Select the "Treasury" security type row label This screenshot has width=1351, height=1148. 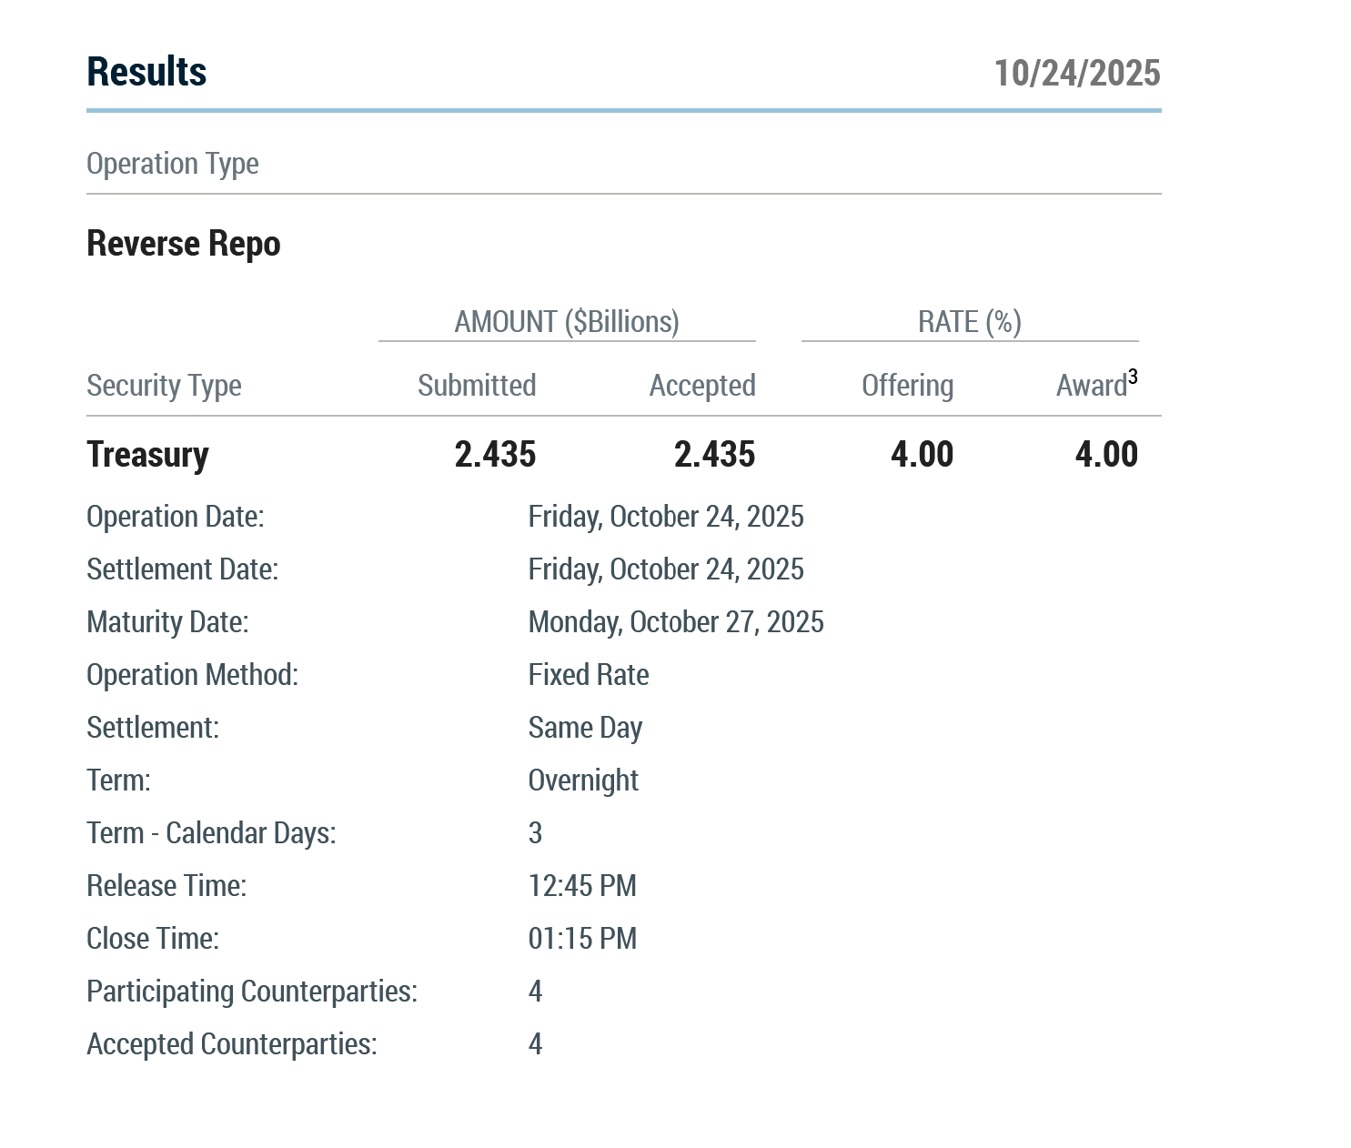pos(147,454)
